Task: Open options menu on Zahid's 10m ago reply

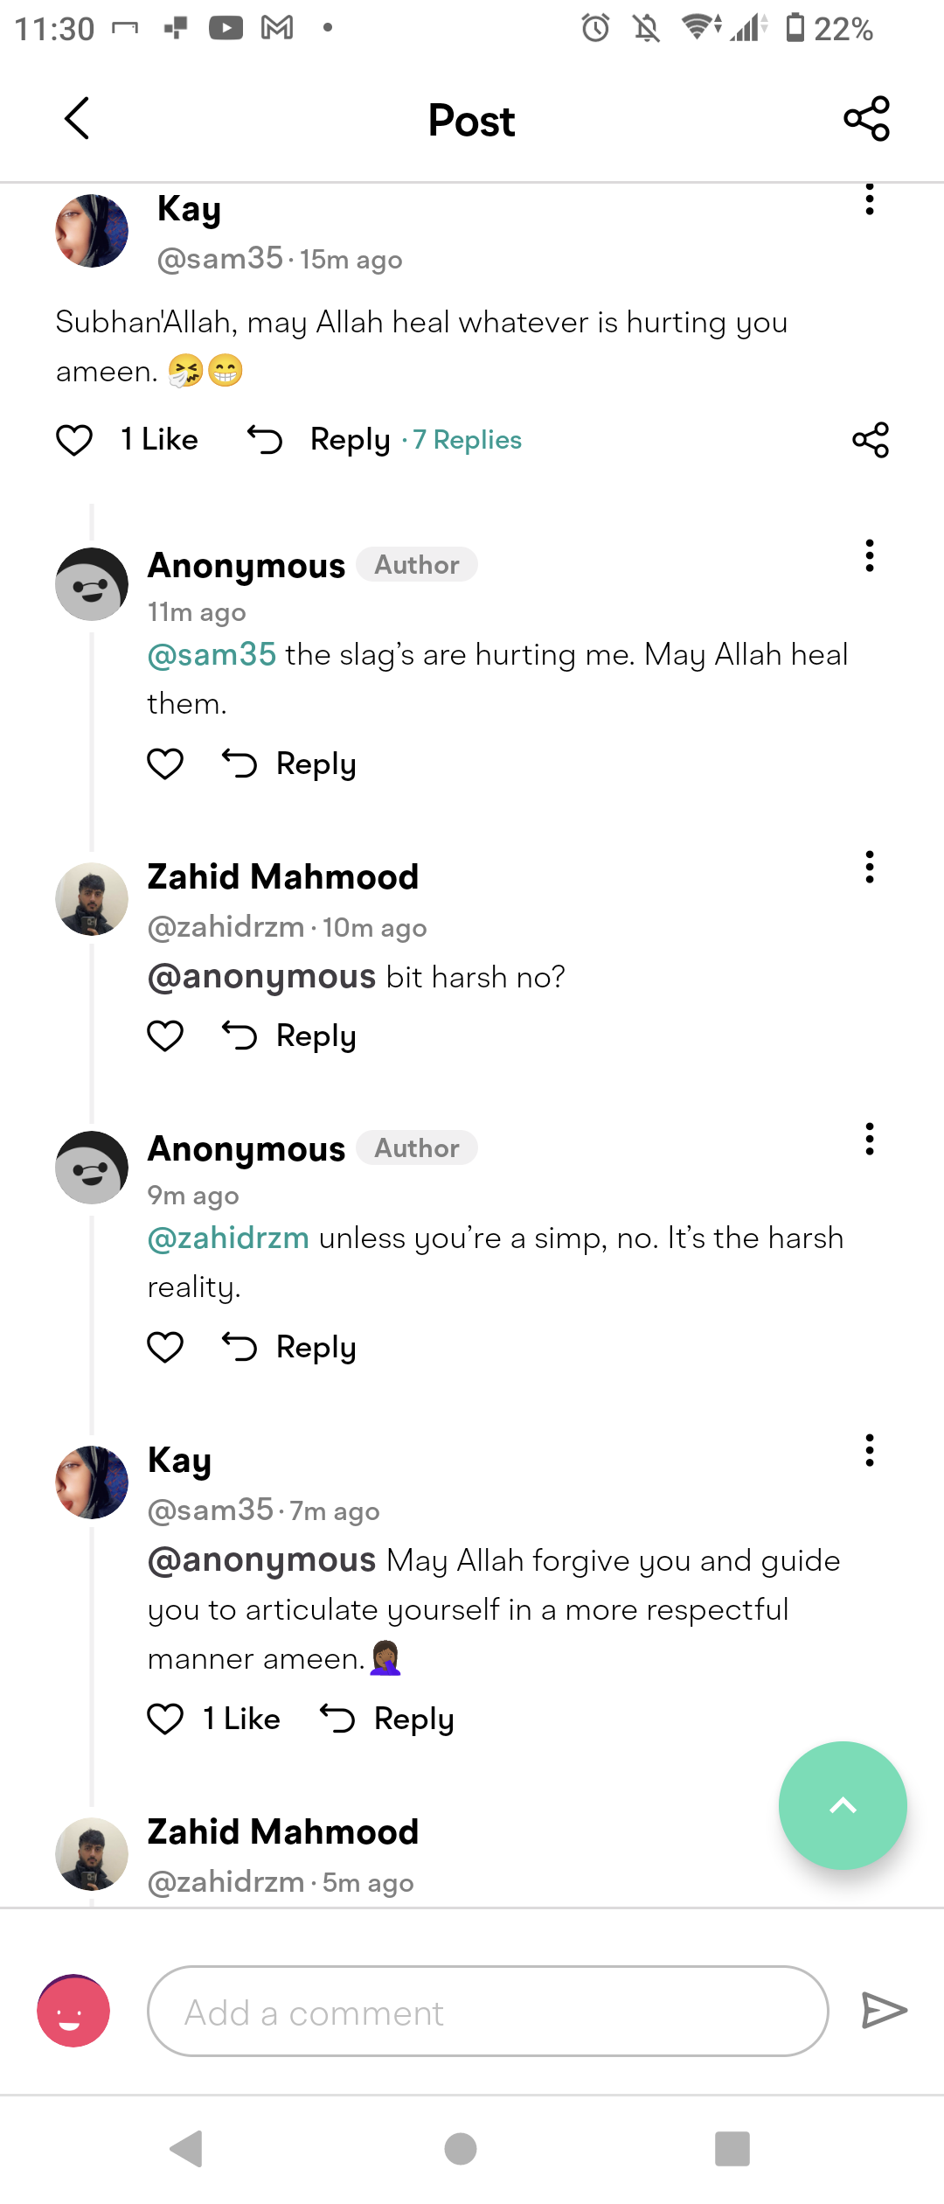Action: click(x=869, y=867)
